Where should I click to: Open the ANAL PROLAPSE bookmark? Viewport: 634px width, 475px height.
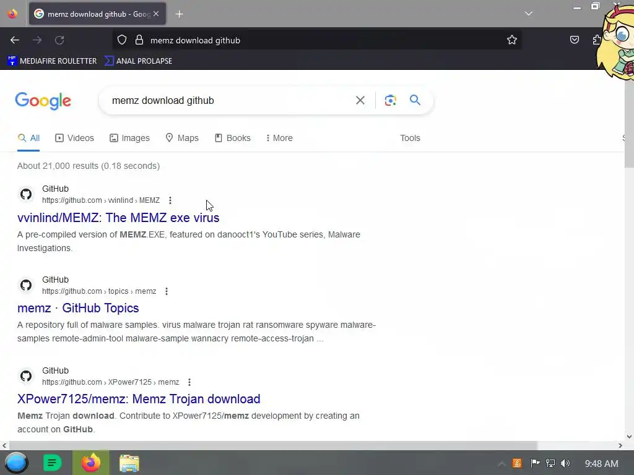[138, 61]
